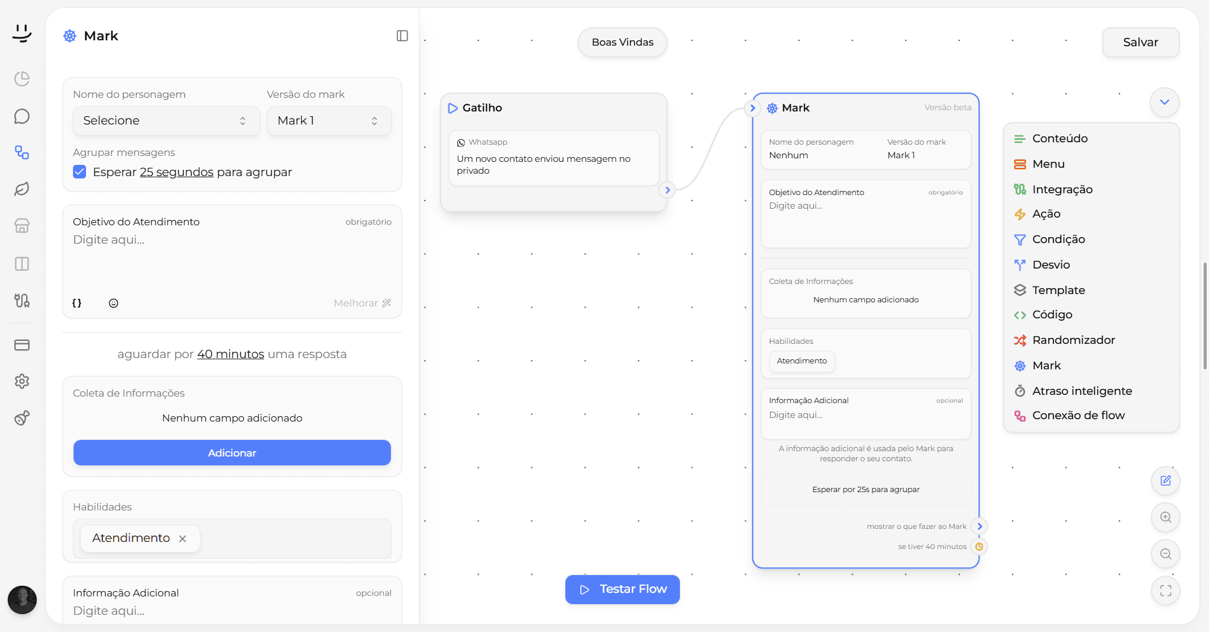The height and width of the screenshot is (632, 1209).
Task: Click Melhorar to improve the objective text
Action: click(x=362, y=303)
